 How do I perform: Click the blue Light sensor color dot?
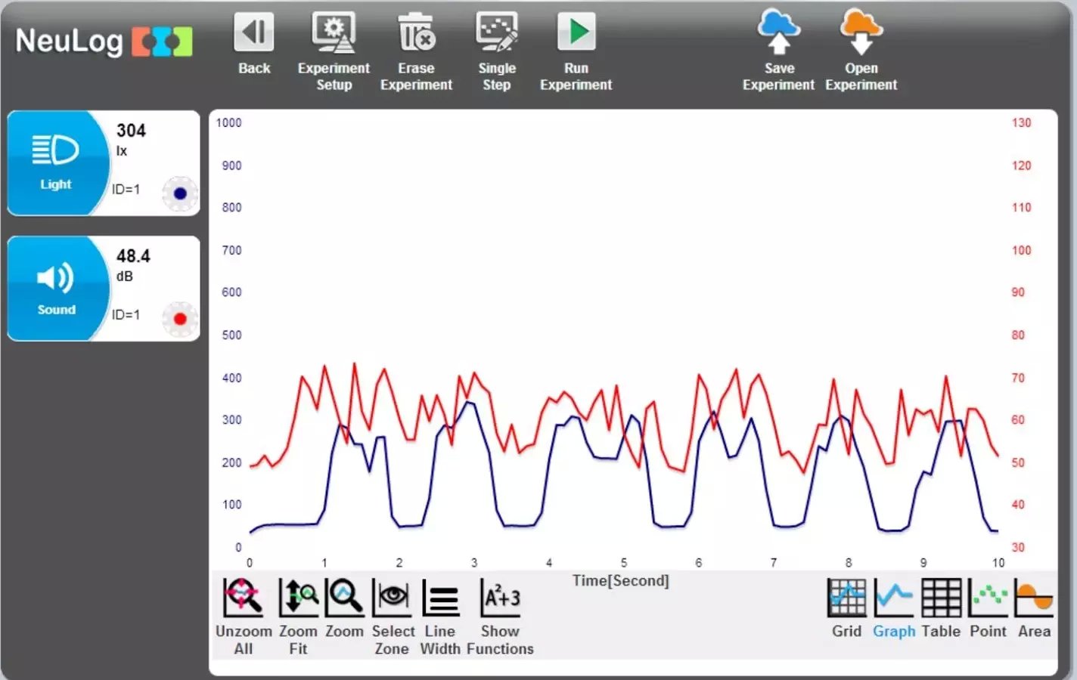point(180,193)
